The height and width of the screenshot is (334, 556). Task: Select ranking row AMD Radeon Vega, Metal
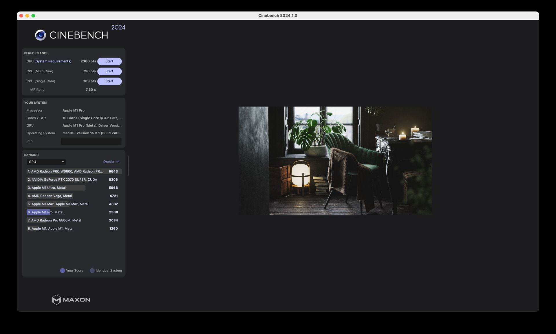pyautogui.click(x=74, y=196)
